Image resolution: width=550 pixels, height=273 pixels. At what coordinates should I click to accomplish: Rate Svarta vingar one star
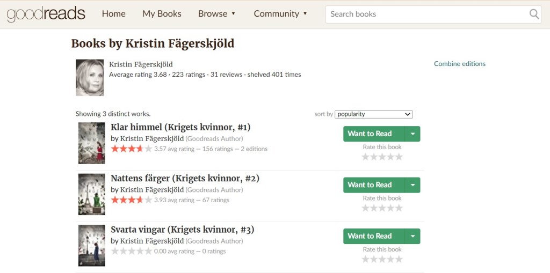[365, 259]
